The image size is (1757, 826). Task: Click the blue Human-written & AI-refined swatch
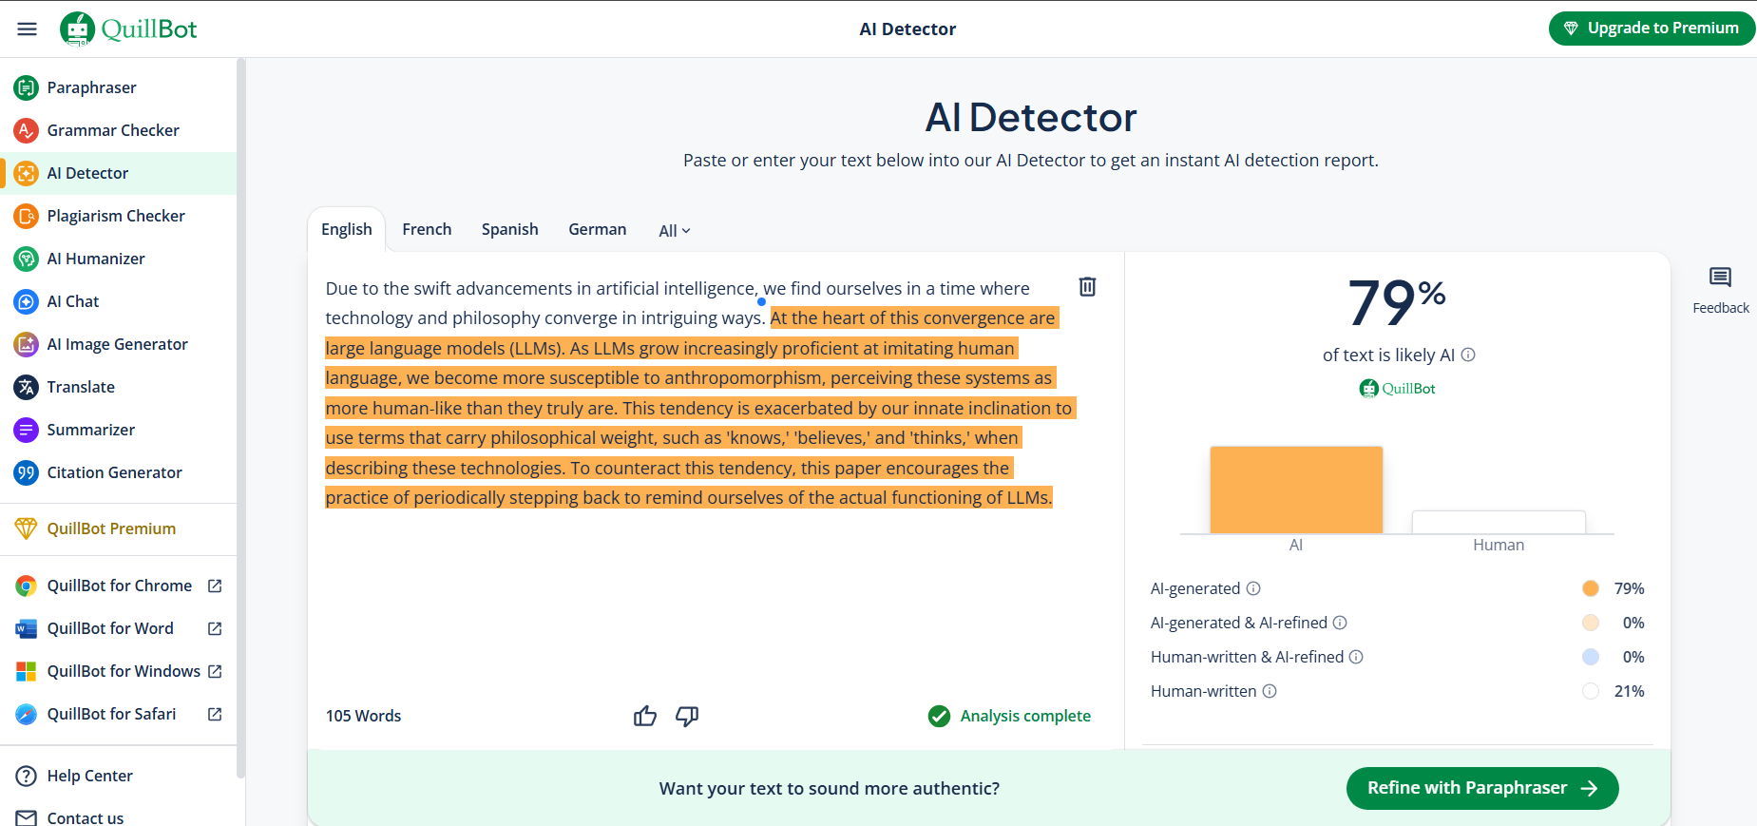click(x=1591, y=657)
